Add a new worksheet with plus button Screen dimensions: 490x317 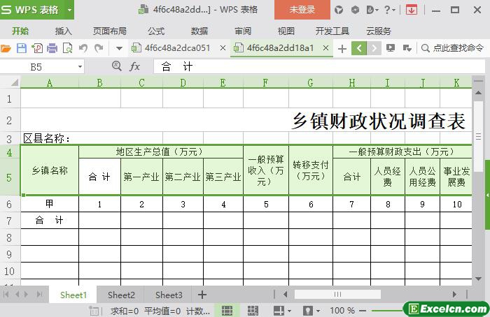click(x=202, y=295)
